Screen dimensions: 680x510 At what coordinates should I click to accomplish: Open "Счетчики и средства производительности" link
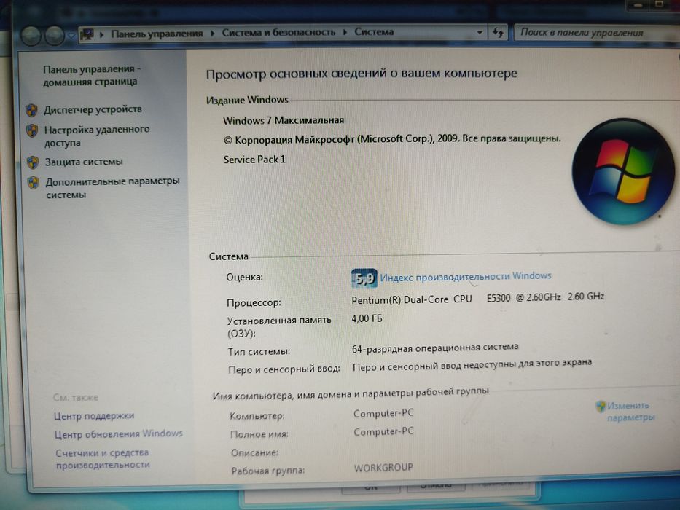pyautogui.click(x=102, y=459)
